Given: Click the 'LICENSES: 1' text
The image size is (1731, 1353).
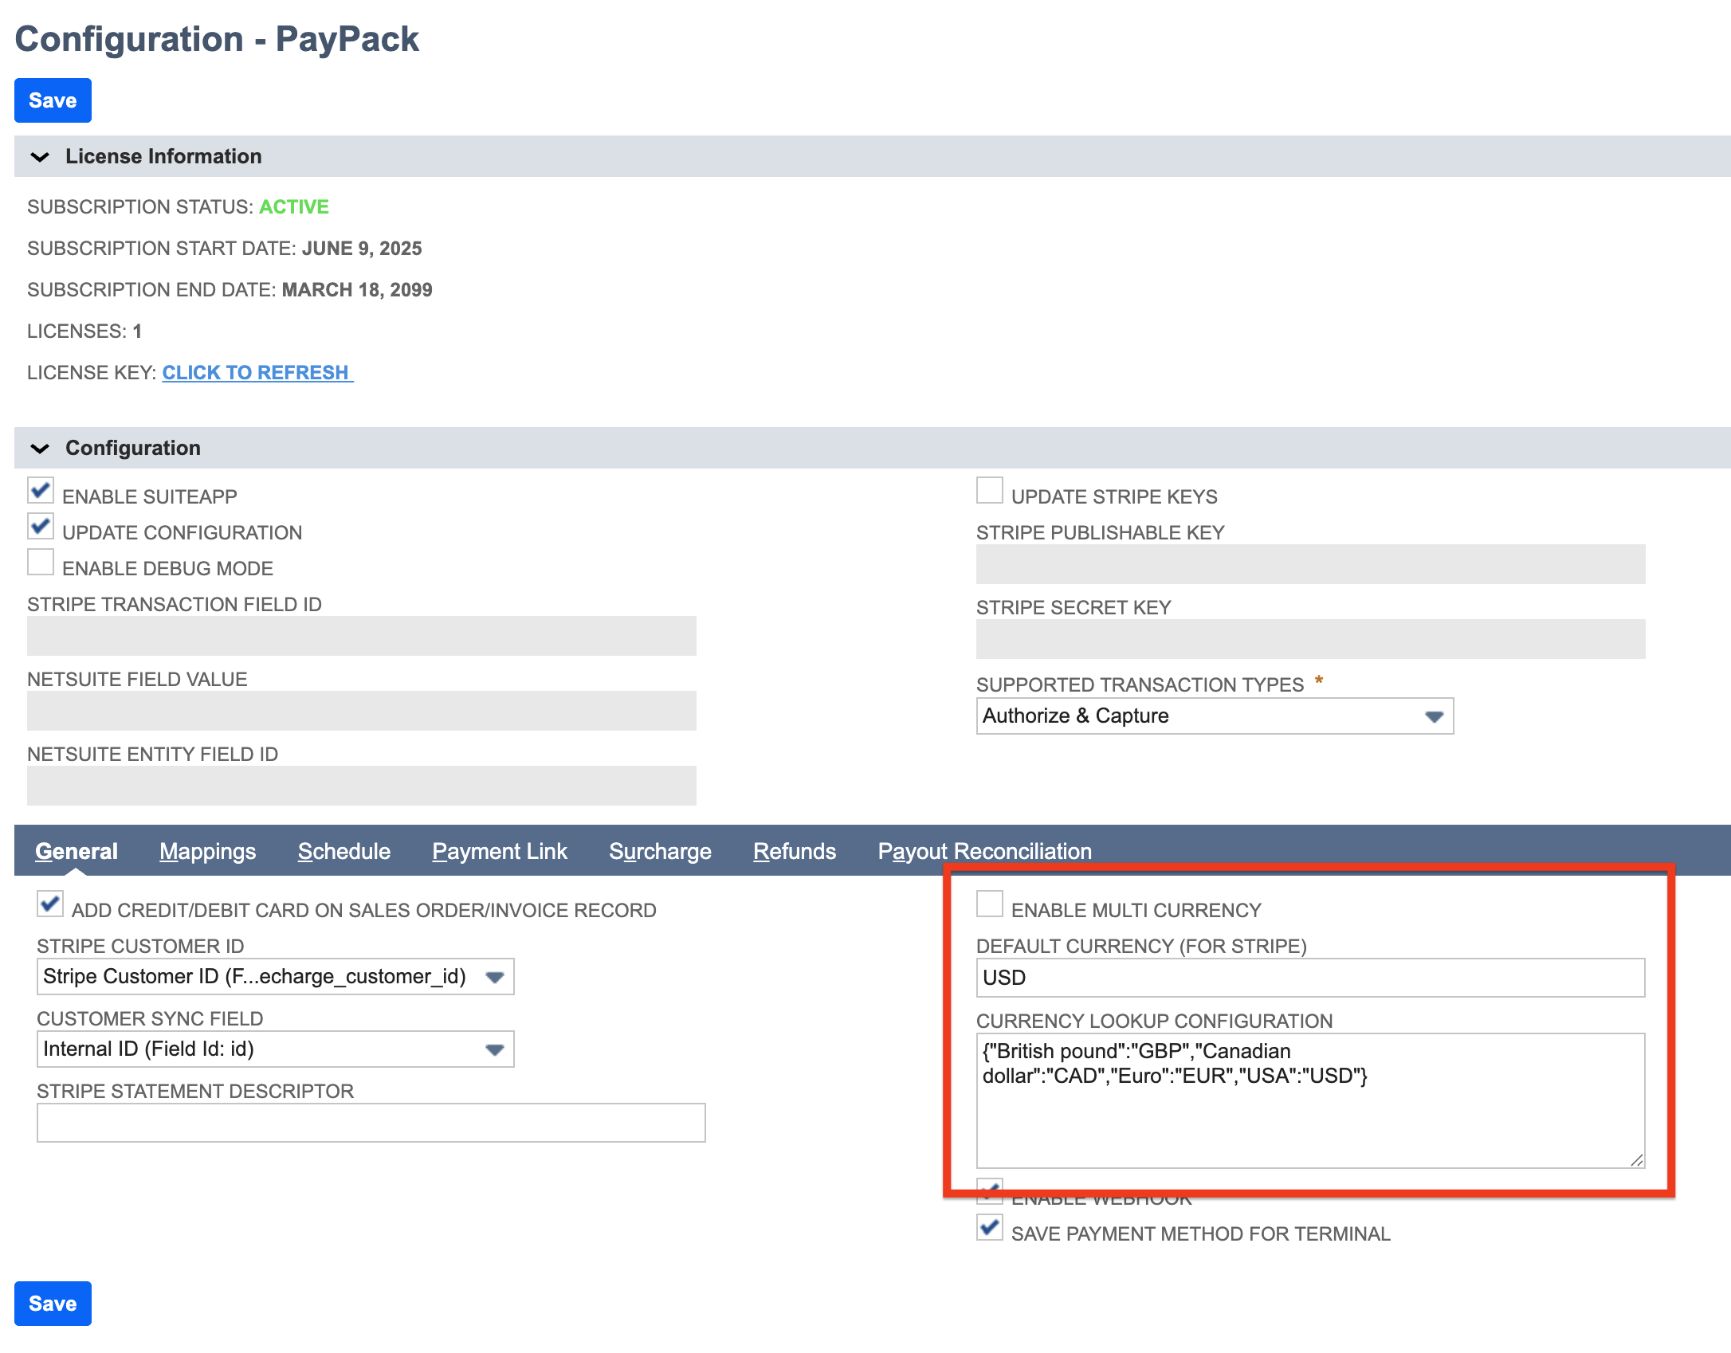Looking at the screenshot, I should point(84,331).
